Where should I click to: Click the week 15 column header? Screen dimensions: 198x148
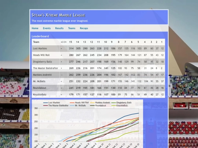[71, 42]
